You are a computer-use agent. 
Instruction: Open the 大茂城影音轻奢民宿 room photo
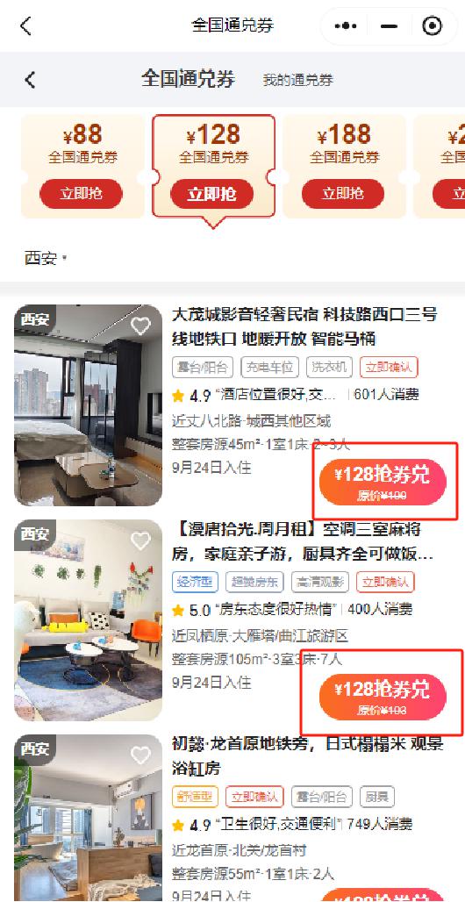pyautogui.click(x=88, y=405)
